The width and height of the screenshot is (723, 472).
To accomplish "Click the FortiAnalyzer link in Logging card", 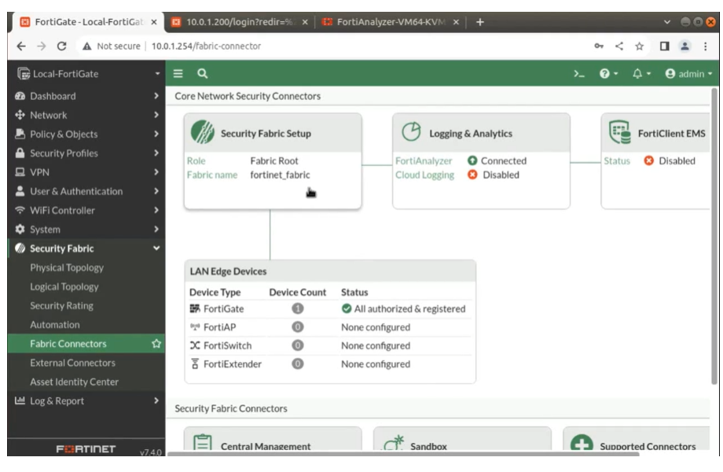I will click(x=424, y=160).
